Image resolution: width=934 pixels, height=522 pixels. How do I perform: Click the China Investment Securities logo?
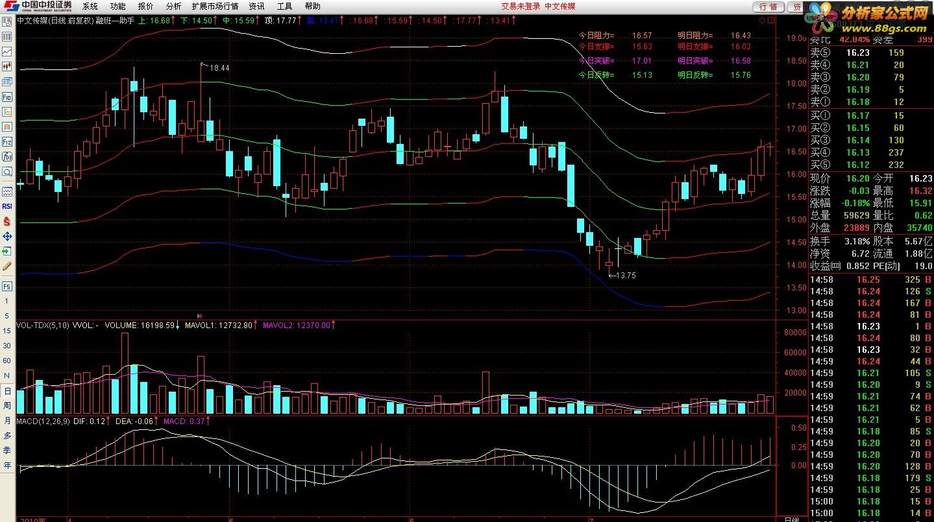tap(36, 6)
